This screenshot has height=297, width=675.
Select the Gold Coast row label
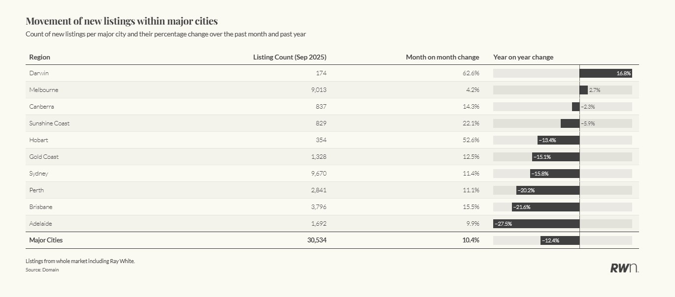tap(44, 157)
